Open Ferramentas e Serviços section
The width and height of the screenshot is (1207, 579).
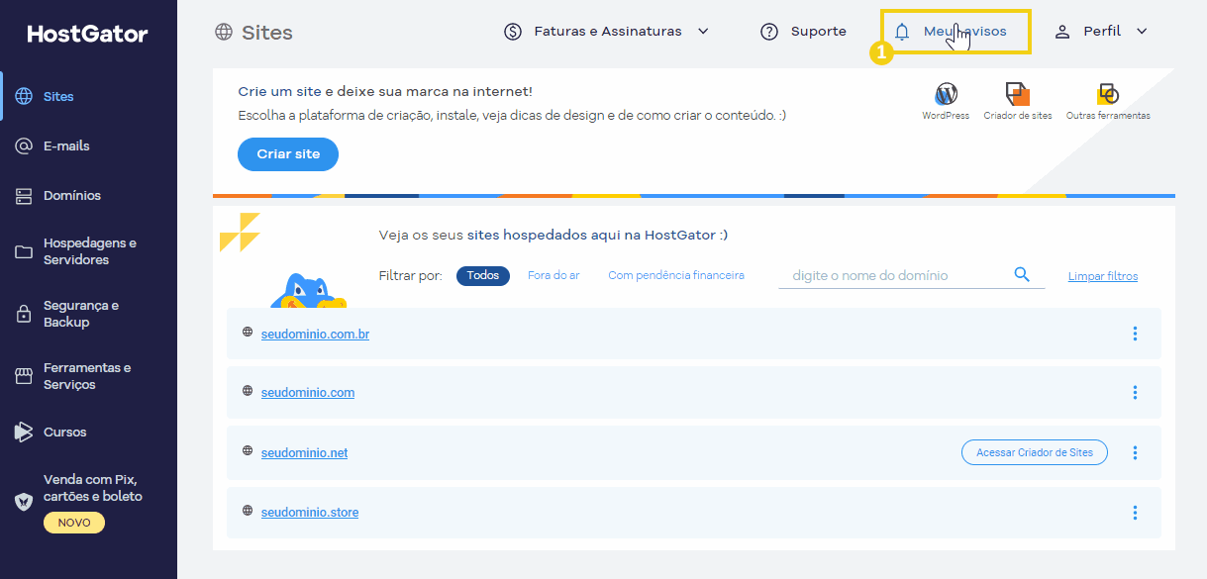(x=89, y=376)
